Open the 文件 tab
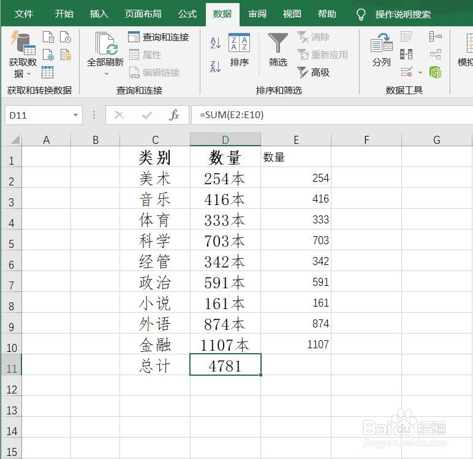This screenshot has height=459, width=473. 24,14
